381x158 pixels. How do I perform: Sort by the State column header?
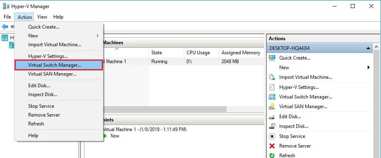coord(166,53)
